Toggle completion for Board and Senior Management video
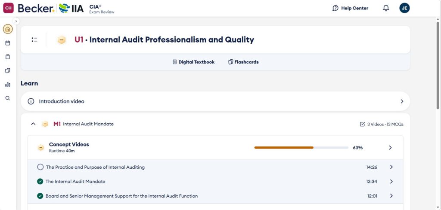 [x=40, y=196]
